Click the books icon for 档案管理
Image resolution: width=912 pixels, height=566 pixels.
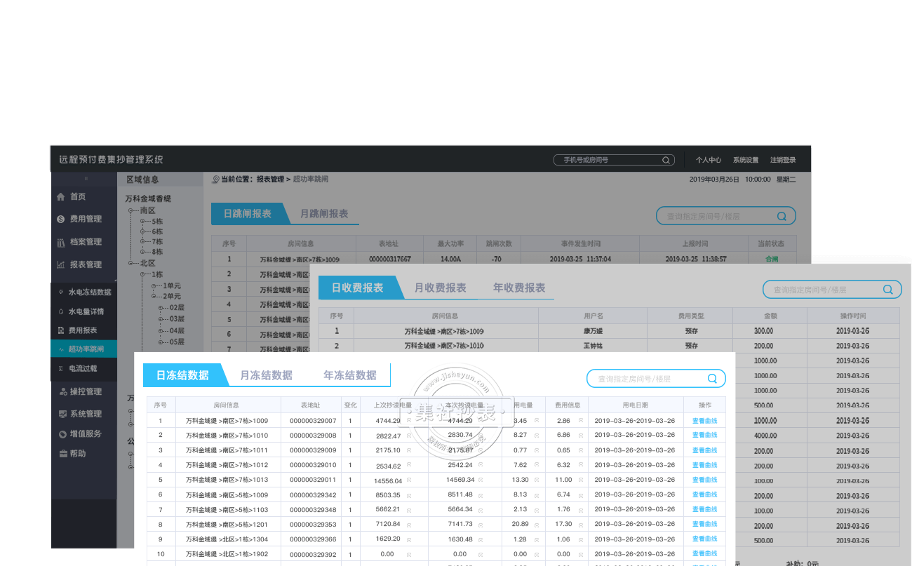61,242
